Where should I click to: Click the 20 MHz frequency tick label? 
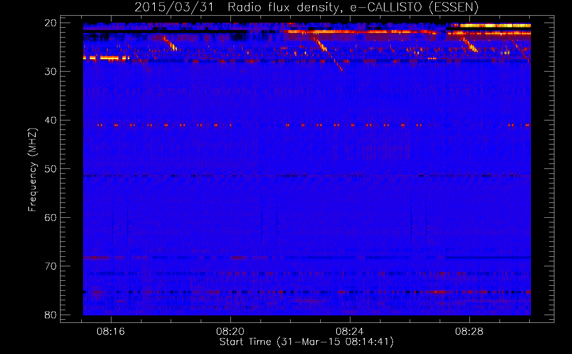tap(51, 23)
